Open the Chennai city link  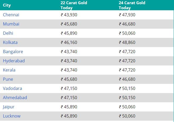click(x=11, y=15)
